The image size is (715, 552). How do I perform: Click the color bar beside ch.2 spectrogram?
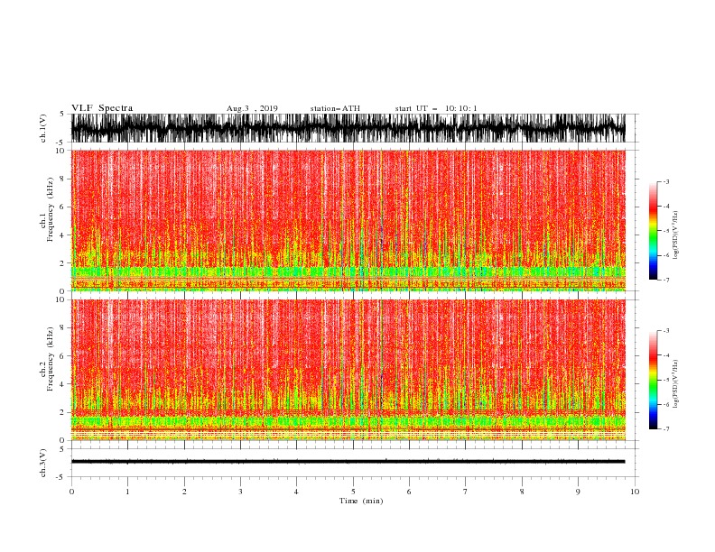(653, 380)
